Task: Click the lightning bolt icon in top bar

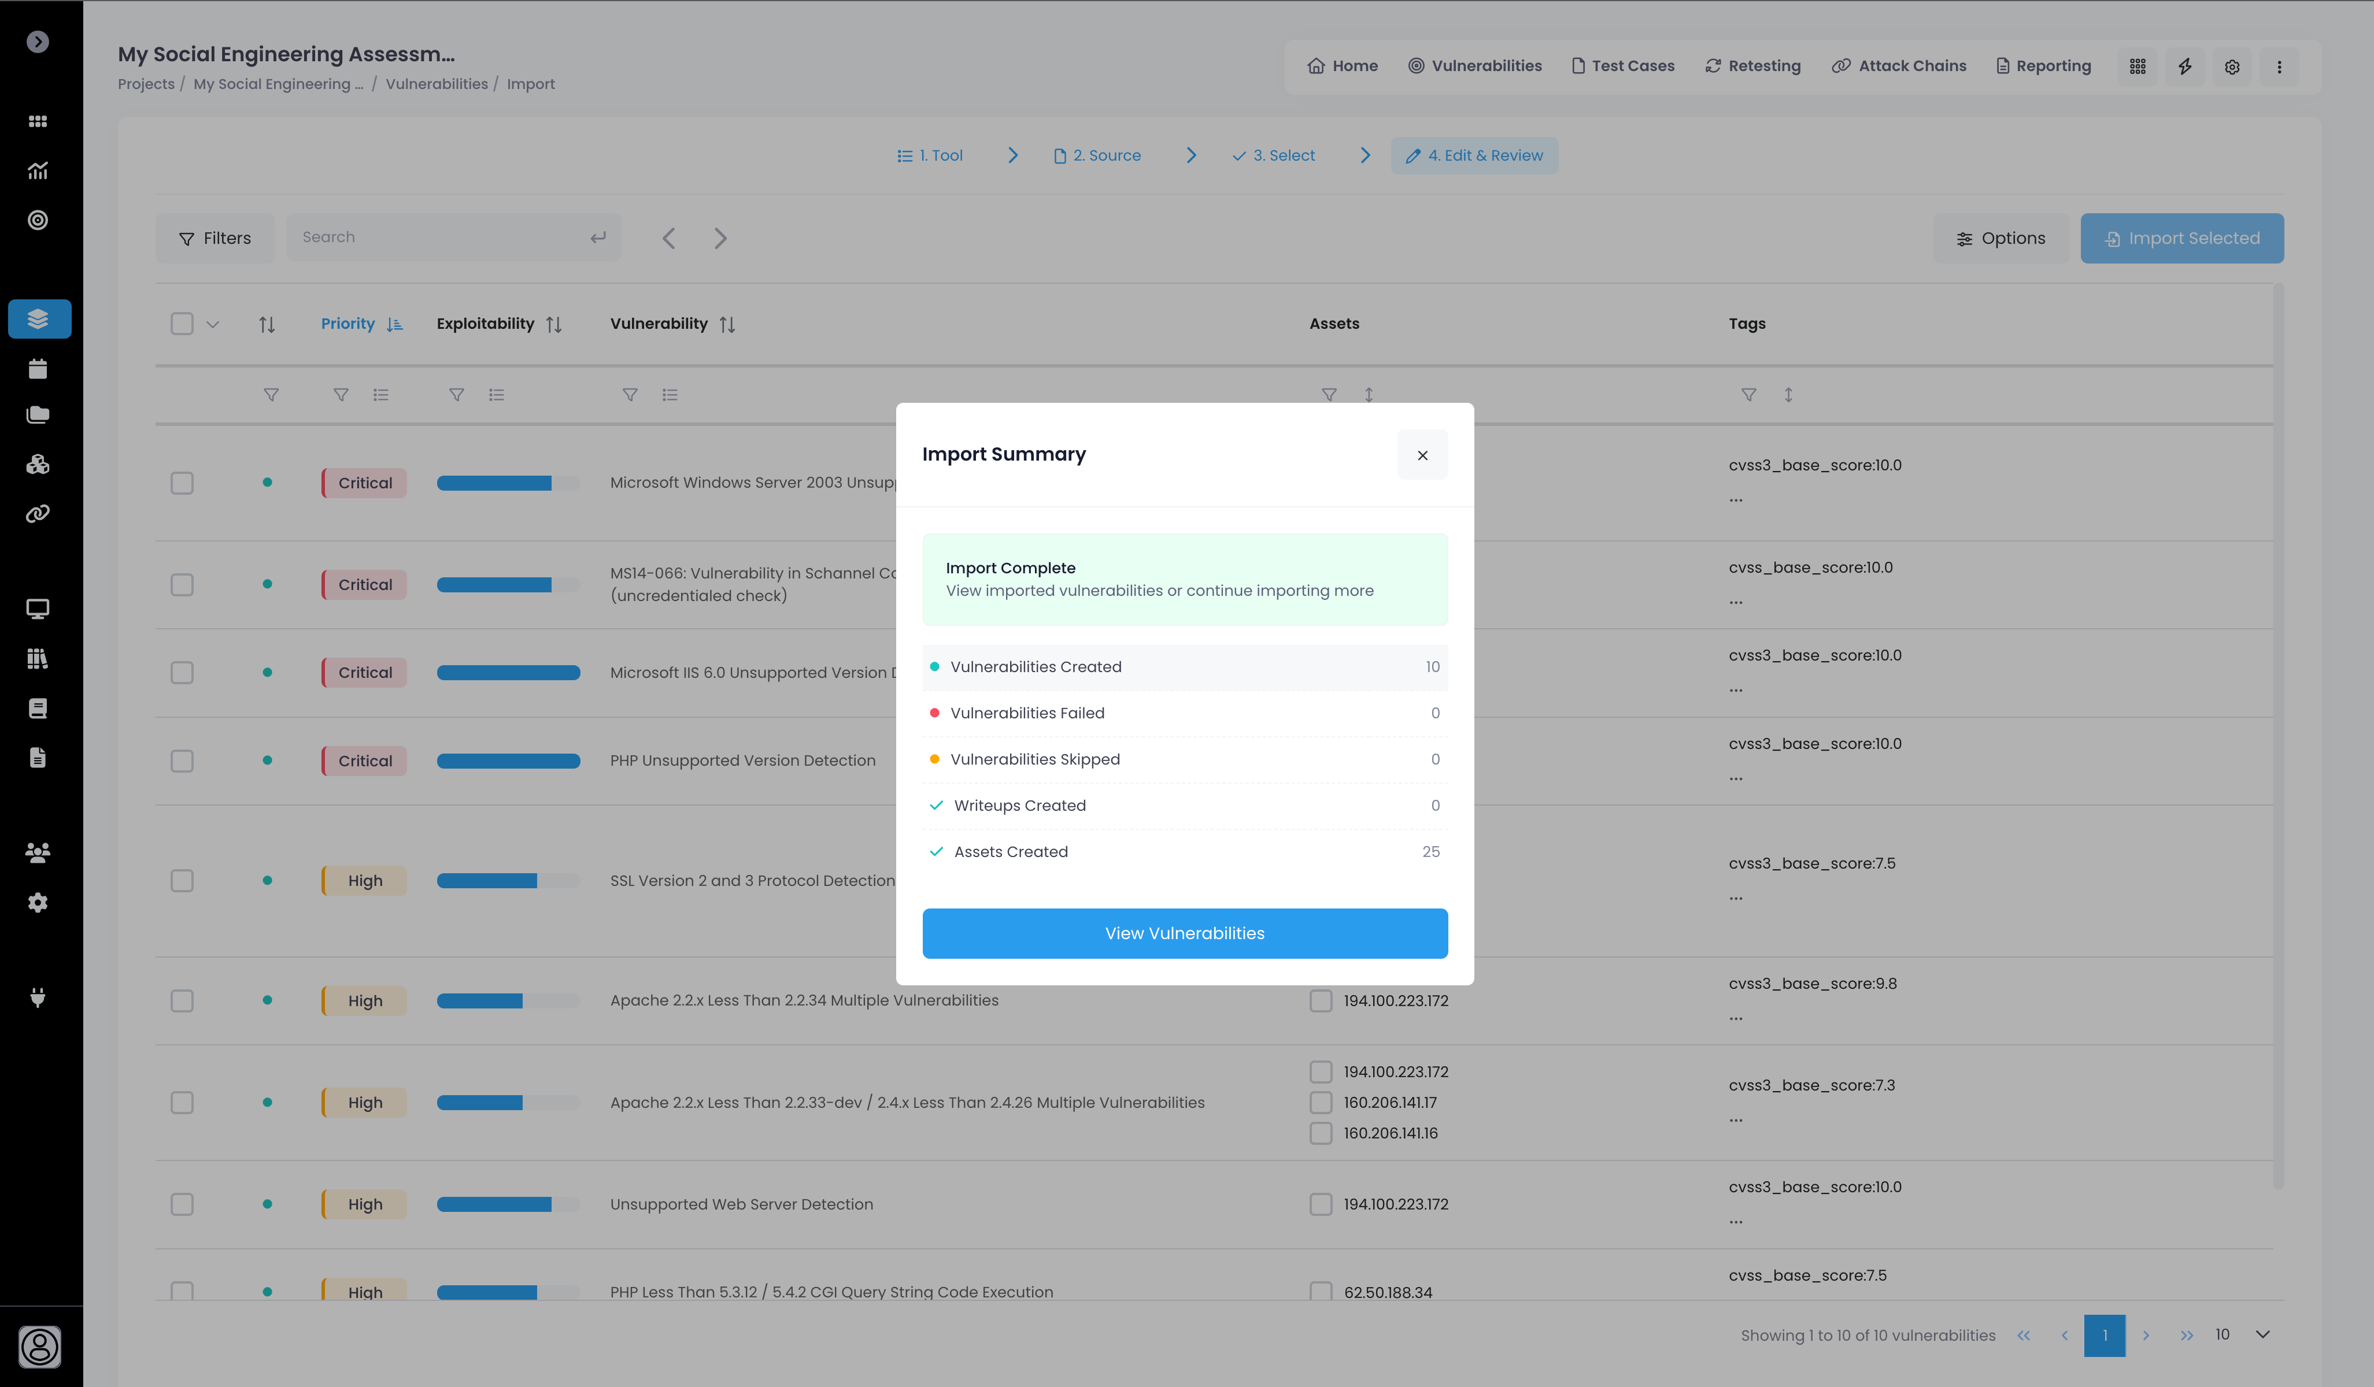Action: tap(2184, 66)
